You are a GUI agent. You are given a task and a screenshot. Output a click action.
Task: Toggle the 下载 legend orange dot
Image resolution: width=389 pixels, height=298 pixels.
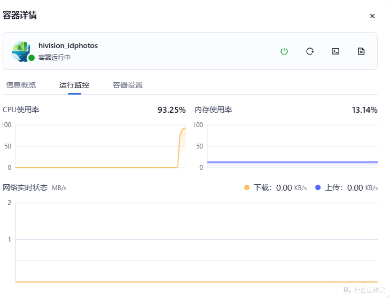click(247, 188)
